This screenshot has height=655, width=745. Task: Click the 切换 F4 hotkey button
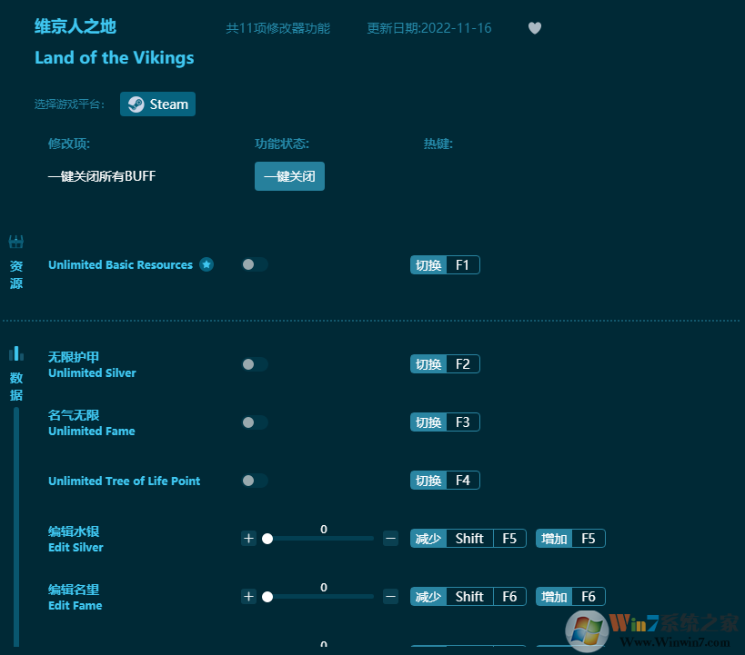click(x=445, y=481)
